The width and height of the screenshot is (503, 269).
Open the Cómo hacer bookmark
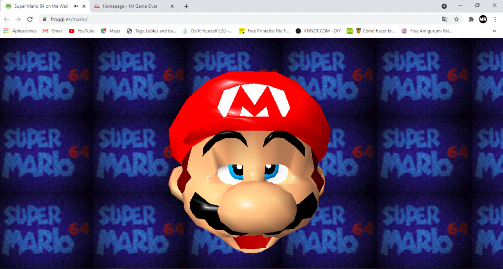[x=376, y=31]
